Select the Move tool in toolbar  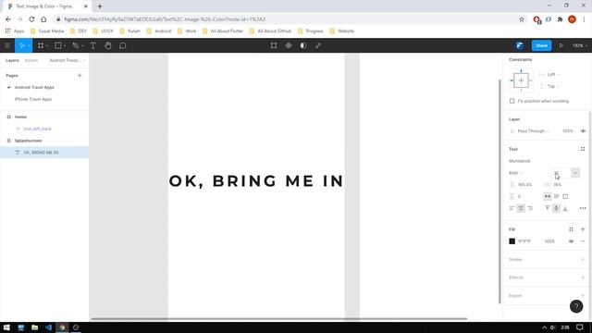coord(22,45)
